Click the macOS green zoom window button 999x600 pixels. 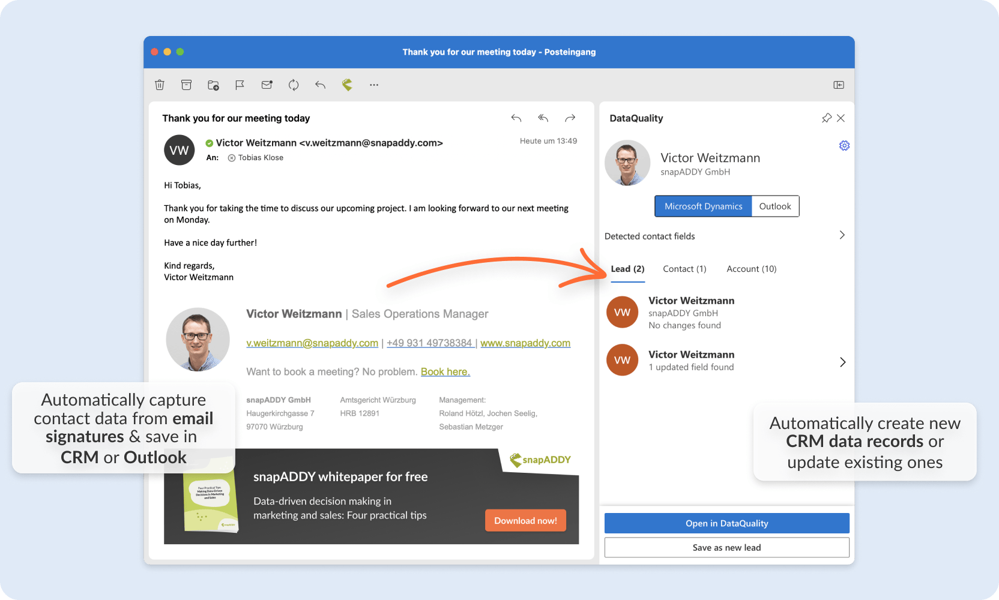[x=180, y=52]
